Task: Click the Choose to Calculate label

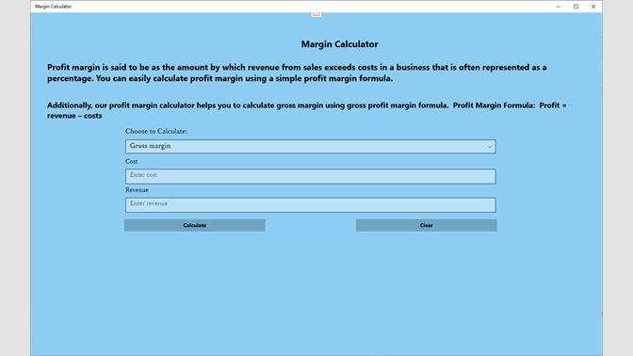Action: (x=156, y=131)
